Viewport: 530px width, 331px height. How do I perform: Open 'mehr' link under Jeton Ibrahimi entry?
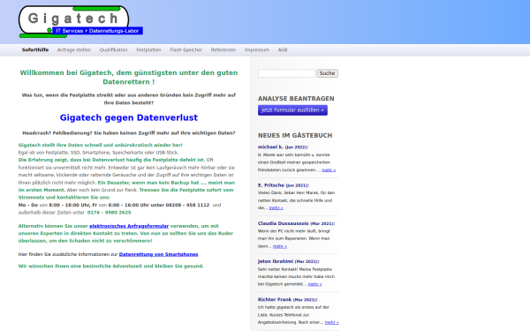coord(315,284)
